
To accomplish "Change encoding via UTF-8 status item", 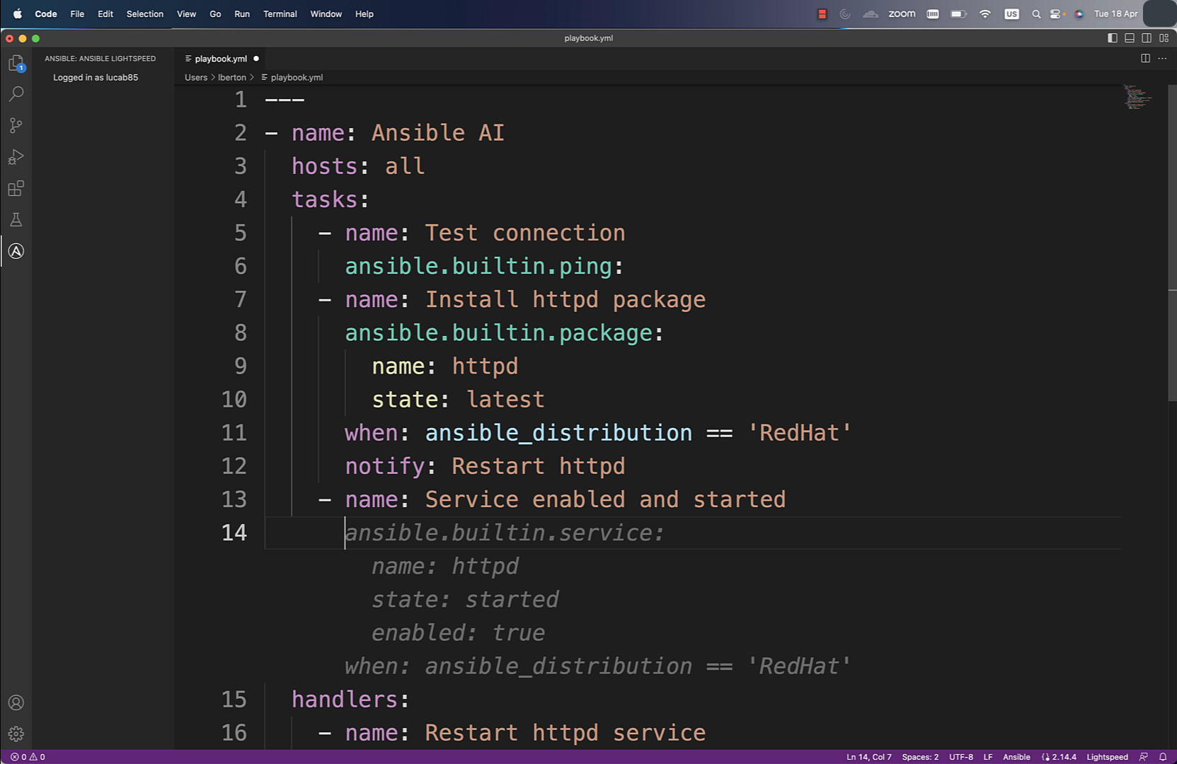I will tap(961, 757).
